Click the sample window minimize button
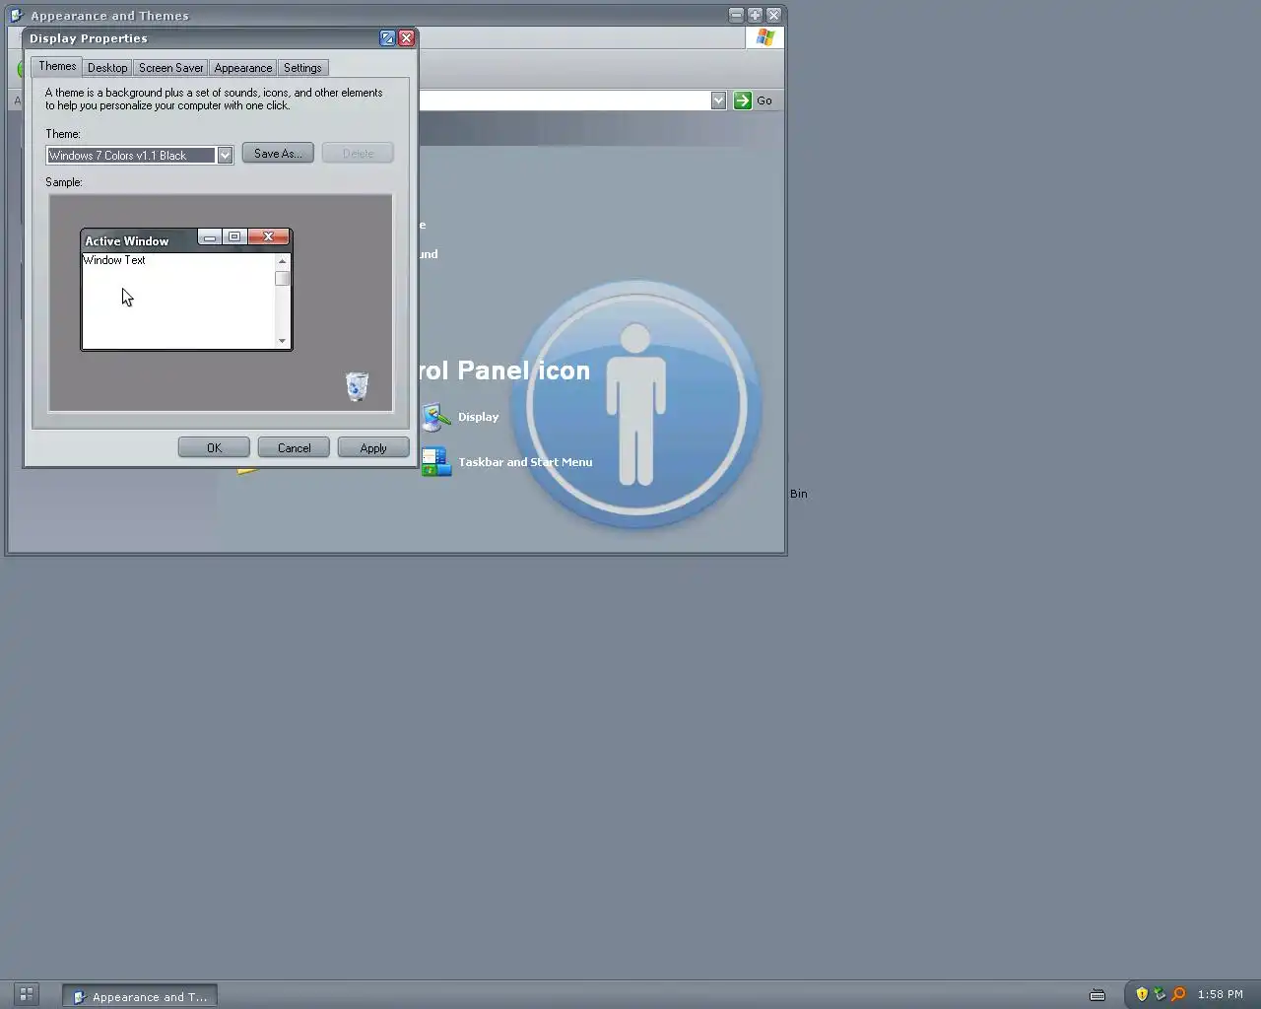This screenshot has height=1009, width=1261. (210, 236)
